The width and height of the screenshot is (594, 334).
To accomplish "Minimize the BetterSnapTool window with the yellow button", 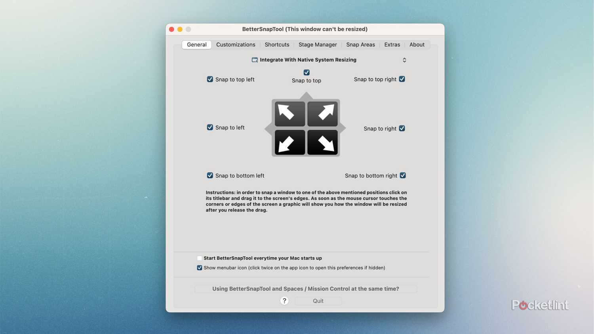I will [180, 29].
